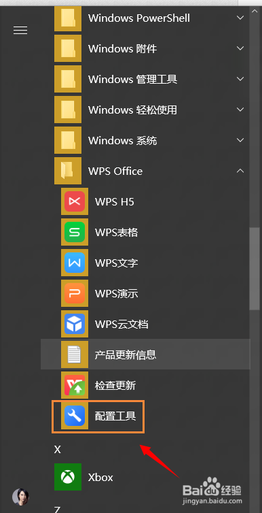Expand Windows 管理工具 chevron
Image resolution: width=262 pixels, height=513 pixels.
(x=240, y=79)
